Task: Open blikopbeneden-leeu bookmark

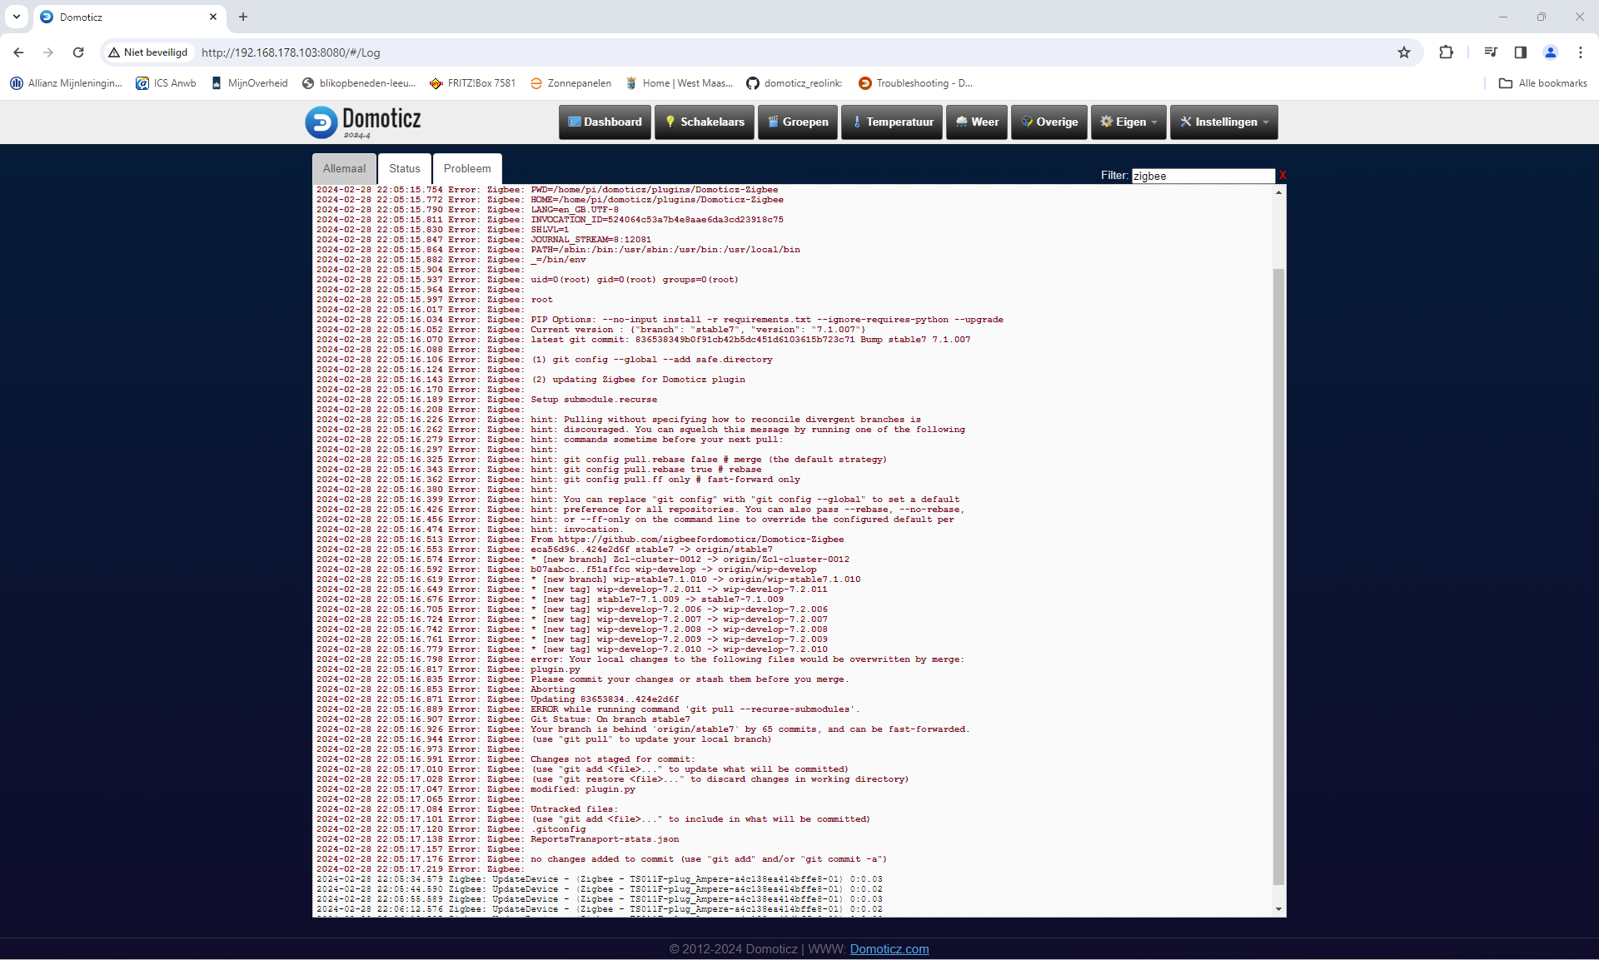Action: (x=359, y=83)
